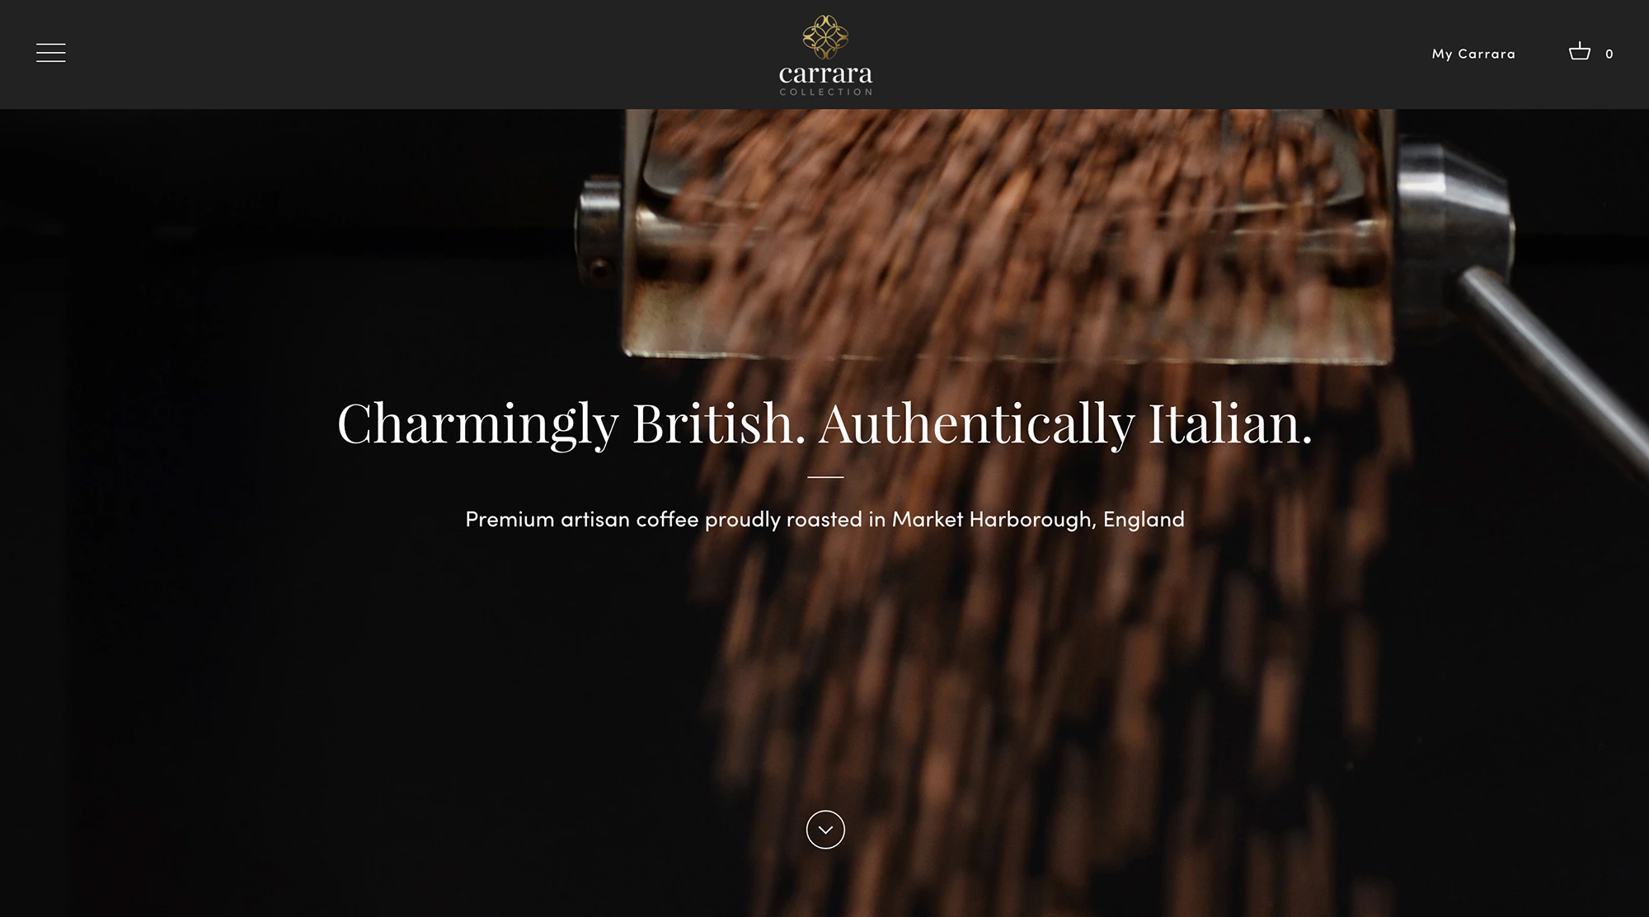
Task: Open the My Carrara account link
Action: [x=1473, y=54]
